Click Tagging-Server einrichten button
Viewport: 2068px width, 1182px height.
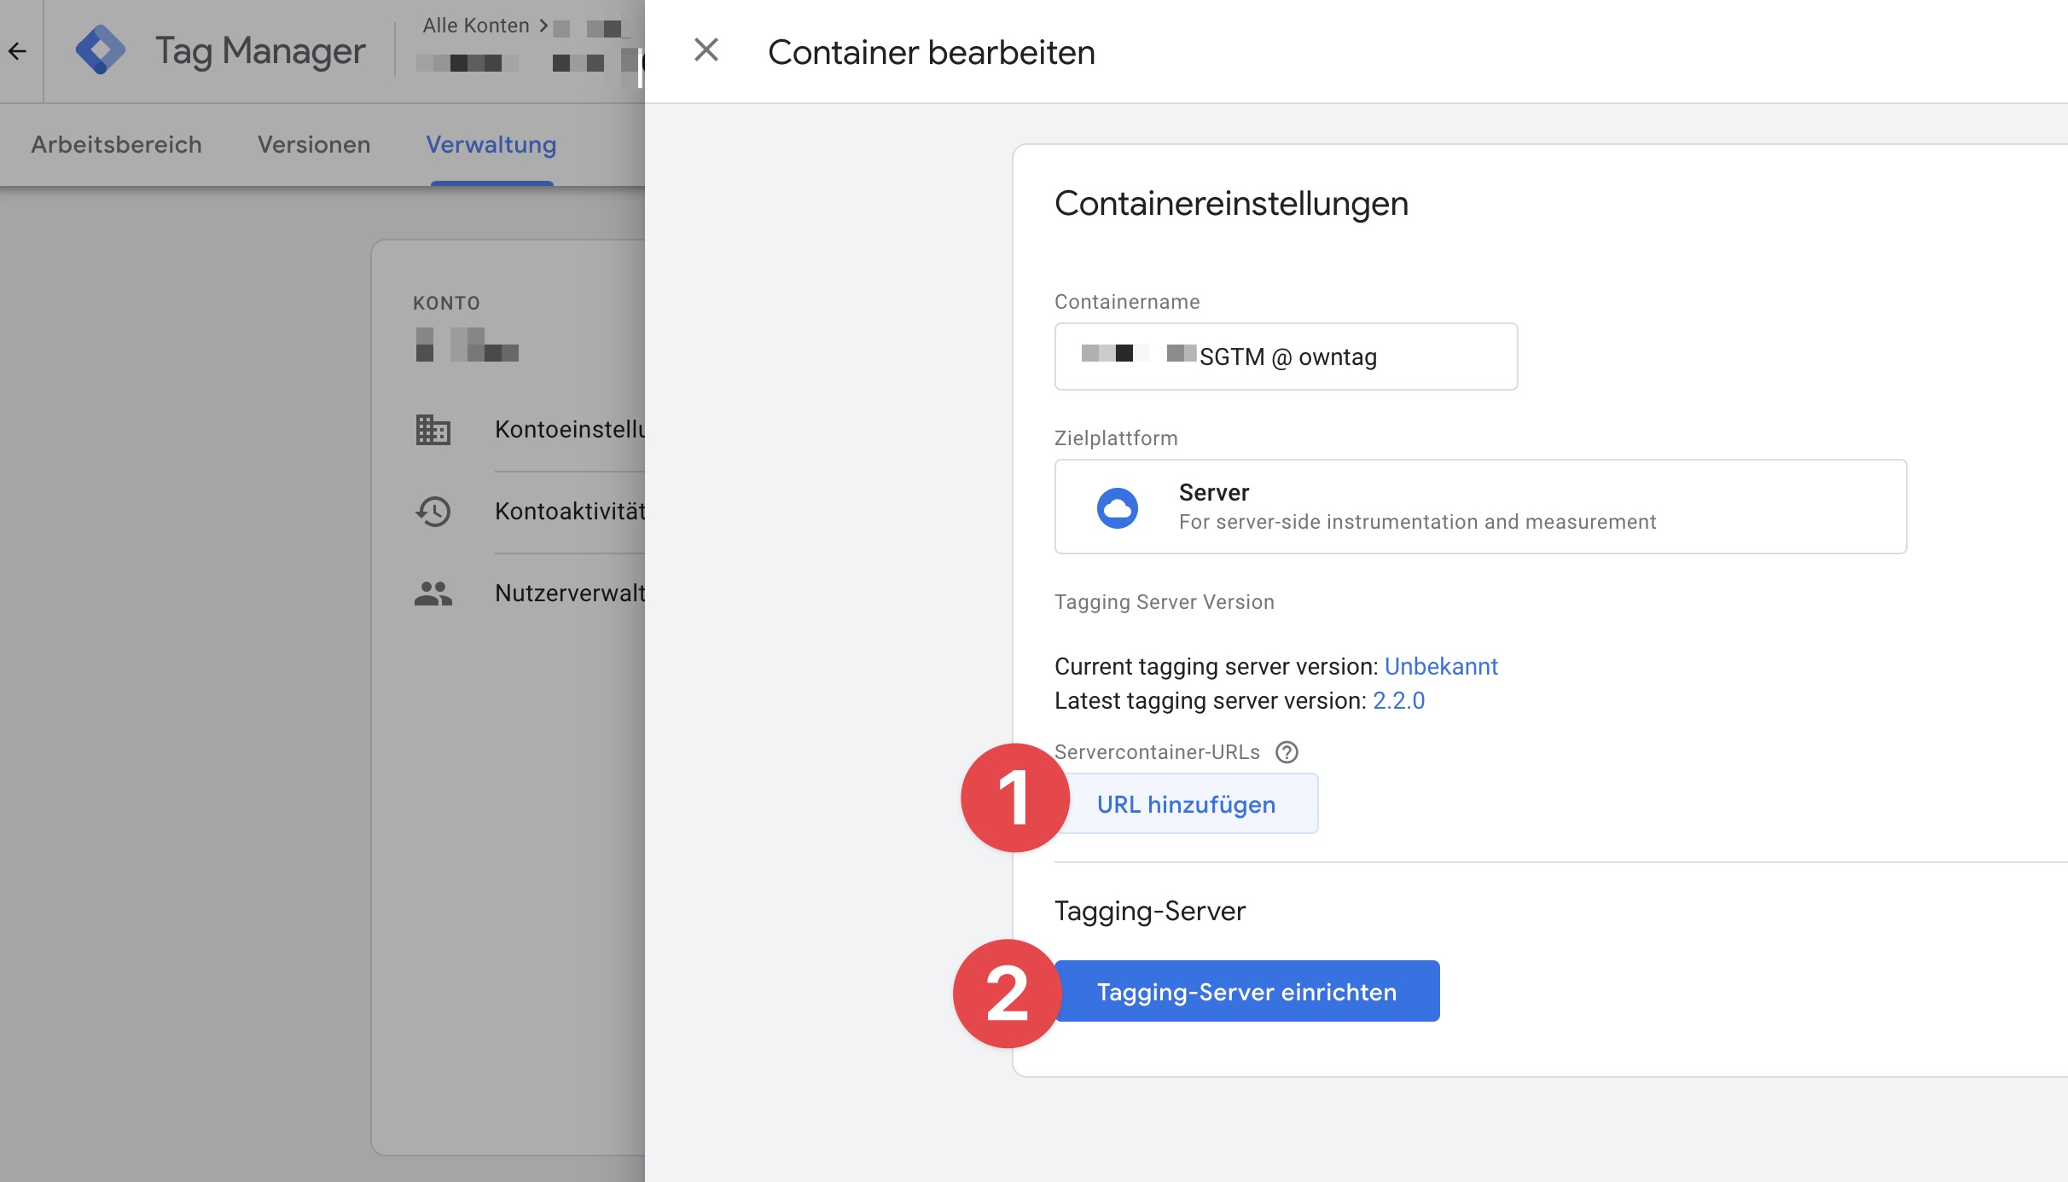[1246, 992]
